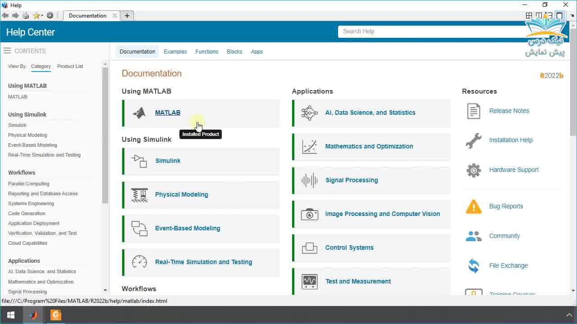Viewport: 577px width, 324px height.
Task: Select the left/right split layout icon
Action: coord(539,15)
